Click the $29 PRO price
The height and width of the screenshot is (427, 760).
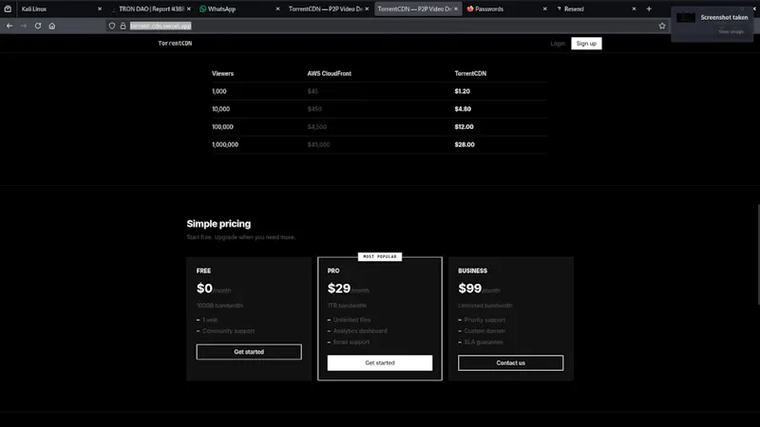[x=339, y=288]
